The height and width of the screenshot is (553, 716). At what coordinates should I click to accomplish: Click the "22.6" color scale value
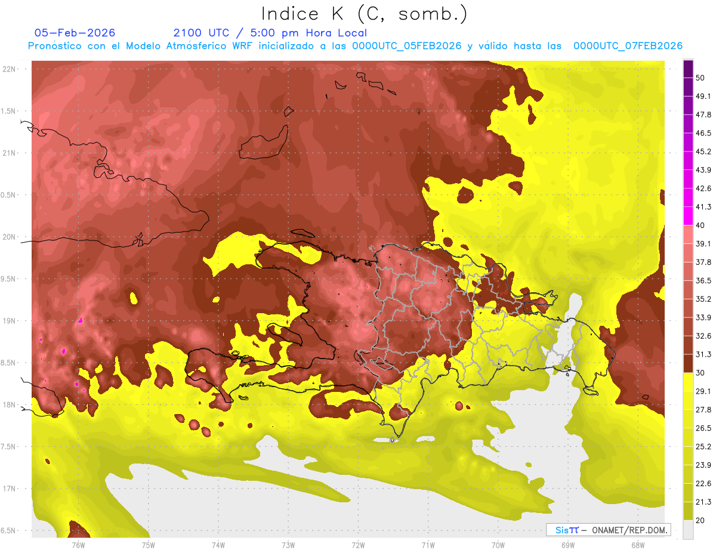pyautogui.click(x=703, y=483)
